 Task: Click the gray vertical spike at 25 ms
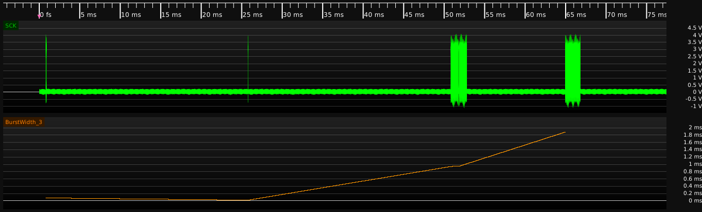248,69
